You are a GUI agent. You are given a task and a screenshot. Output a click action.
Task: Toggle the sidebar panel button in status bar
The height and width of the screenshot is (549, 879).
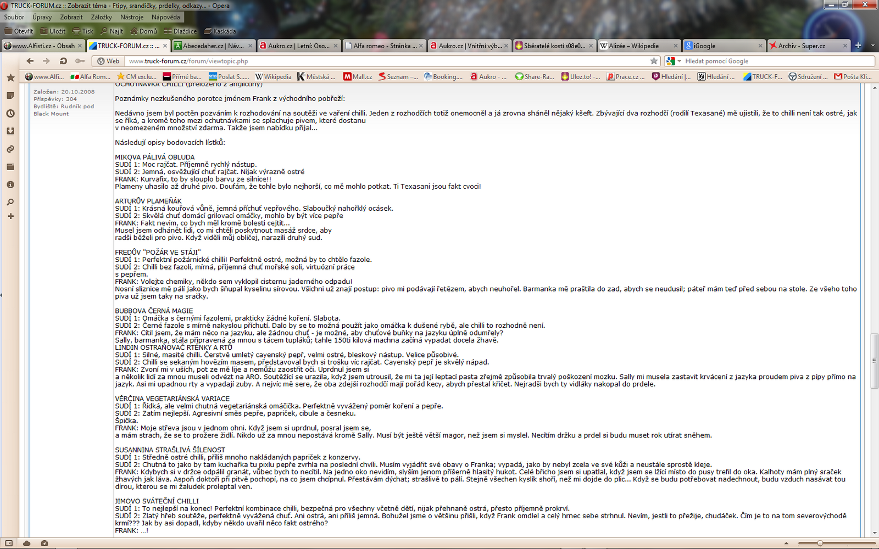tap(9, 543)
